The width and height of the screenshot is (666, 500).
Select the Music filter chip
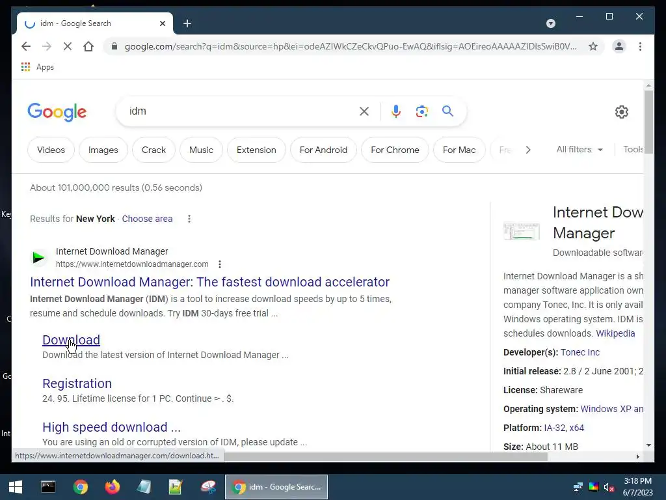pos(202,150)
